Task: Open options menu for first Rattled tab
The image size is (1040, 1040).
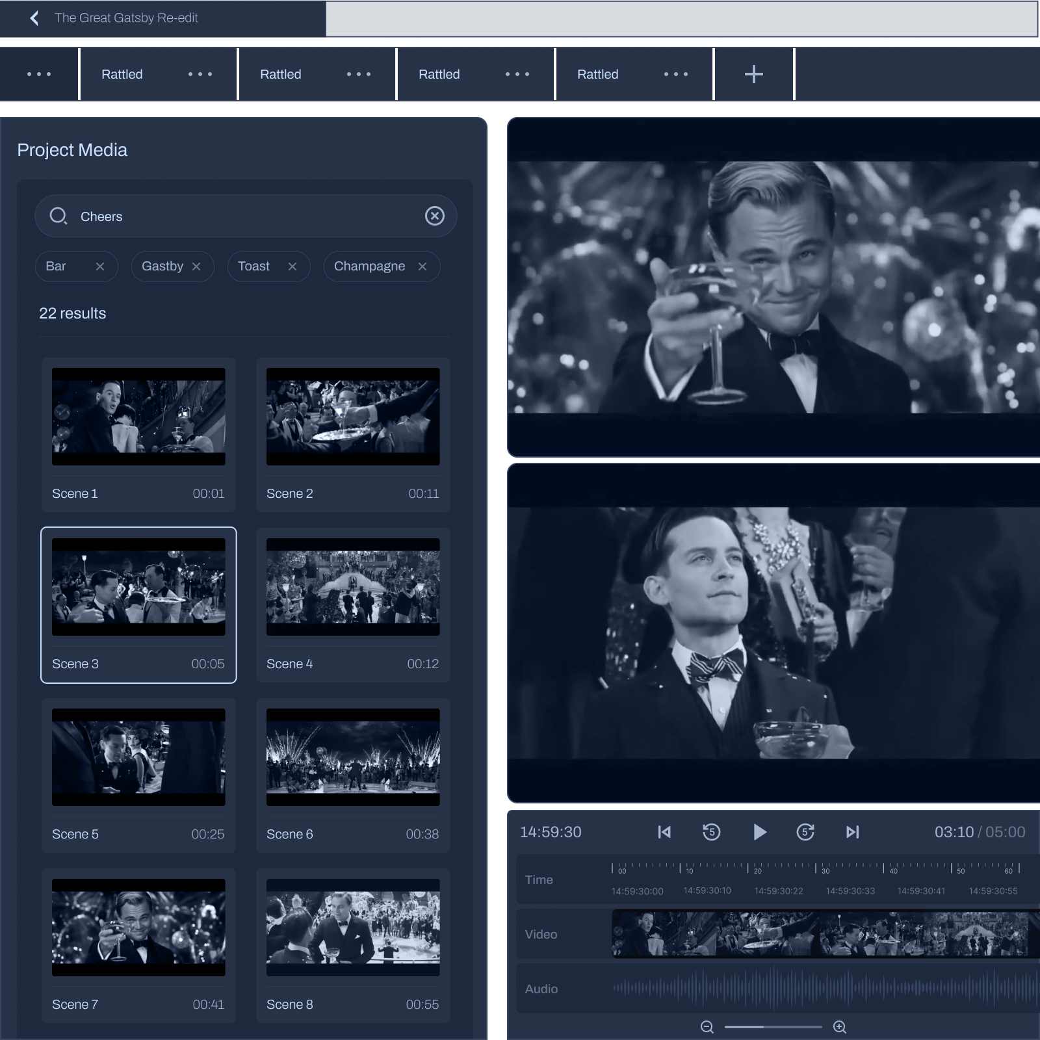Action: click(x=200, y=74)
